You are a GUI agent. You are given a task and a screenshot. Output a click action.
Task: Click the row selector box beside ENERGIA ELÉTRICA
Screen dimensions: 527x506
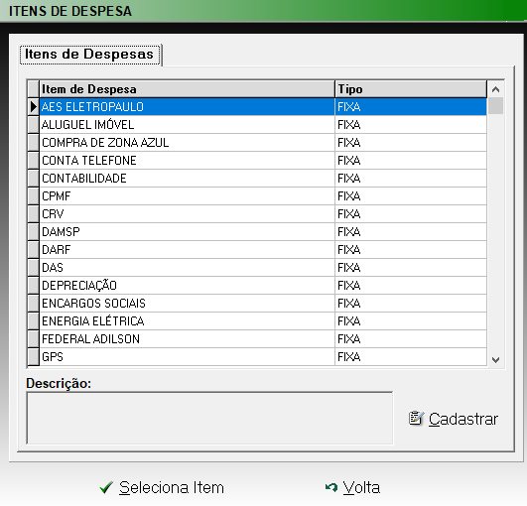point(34,320)
